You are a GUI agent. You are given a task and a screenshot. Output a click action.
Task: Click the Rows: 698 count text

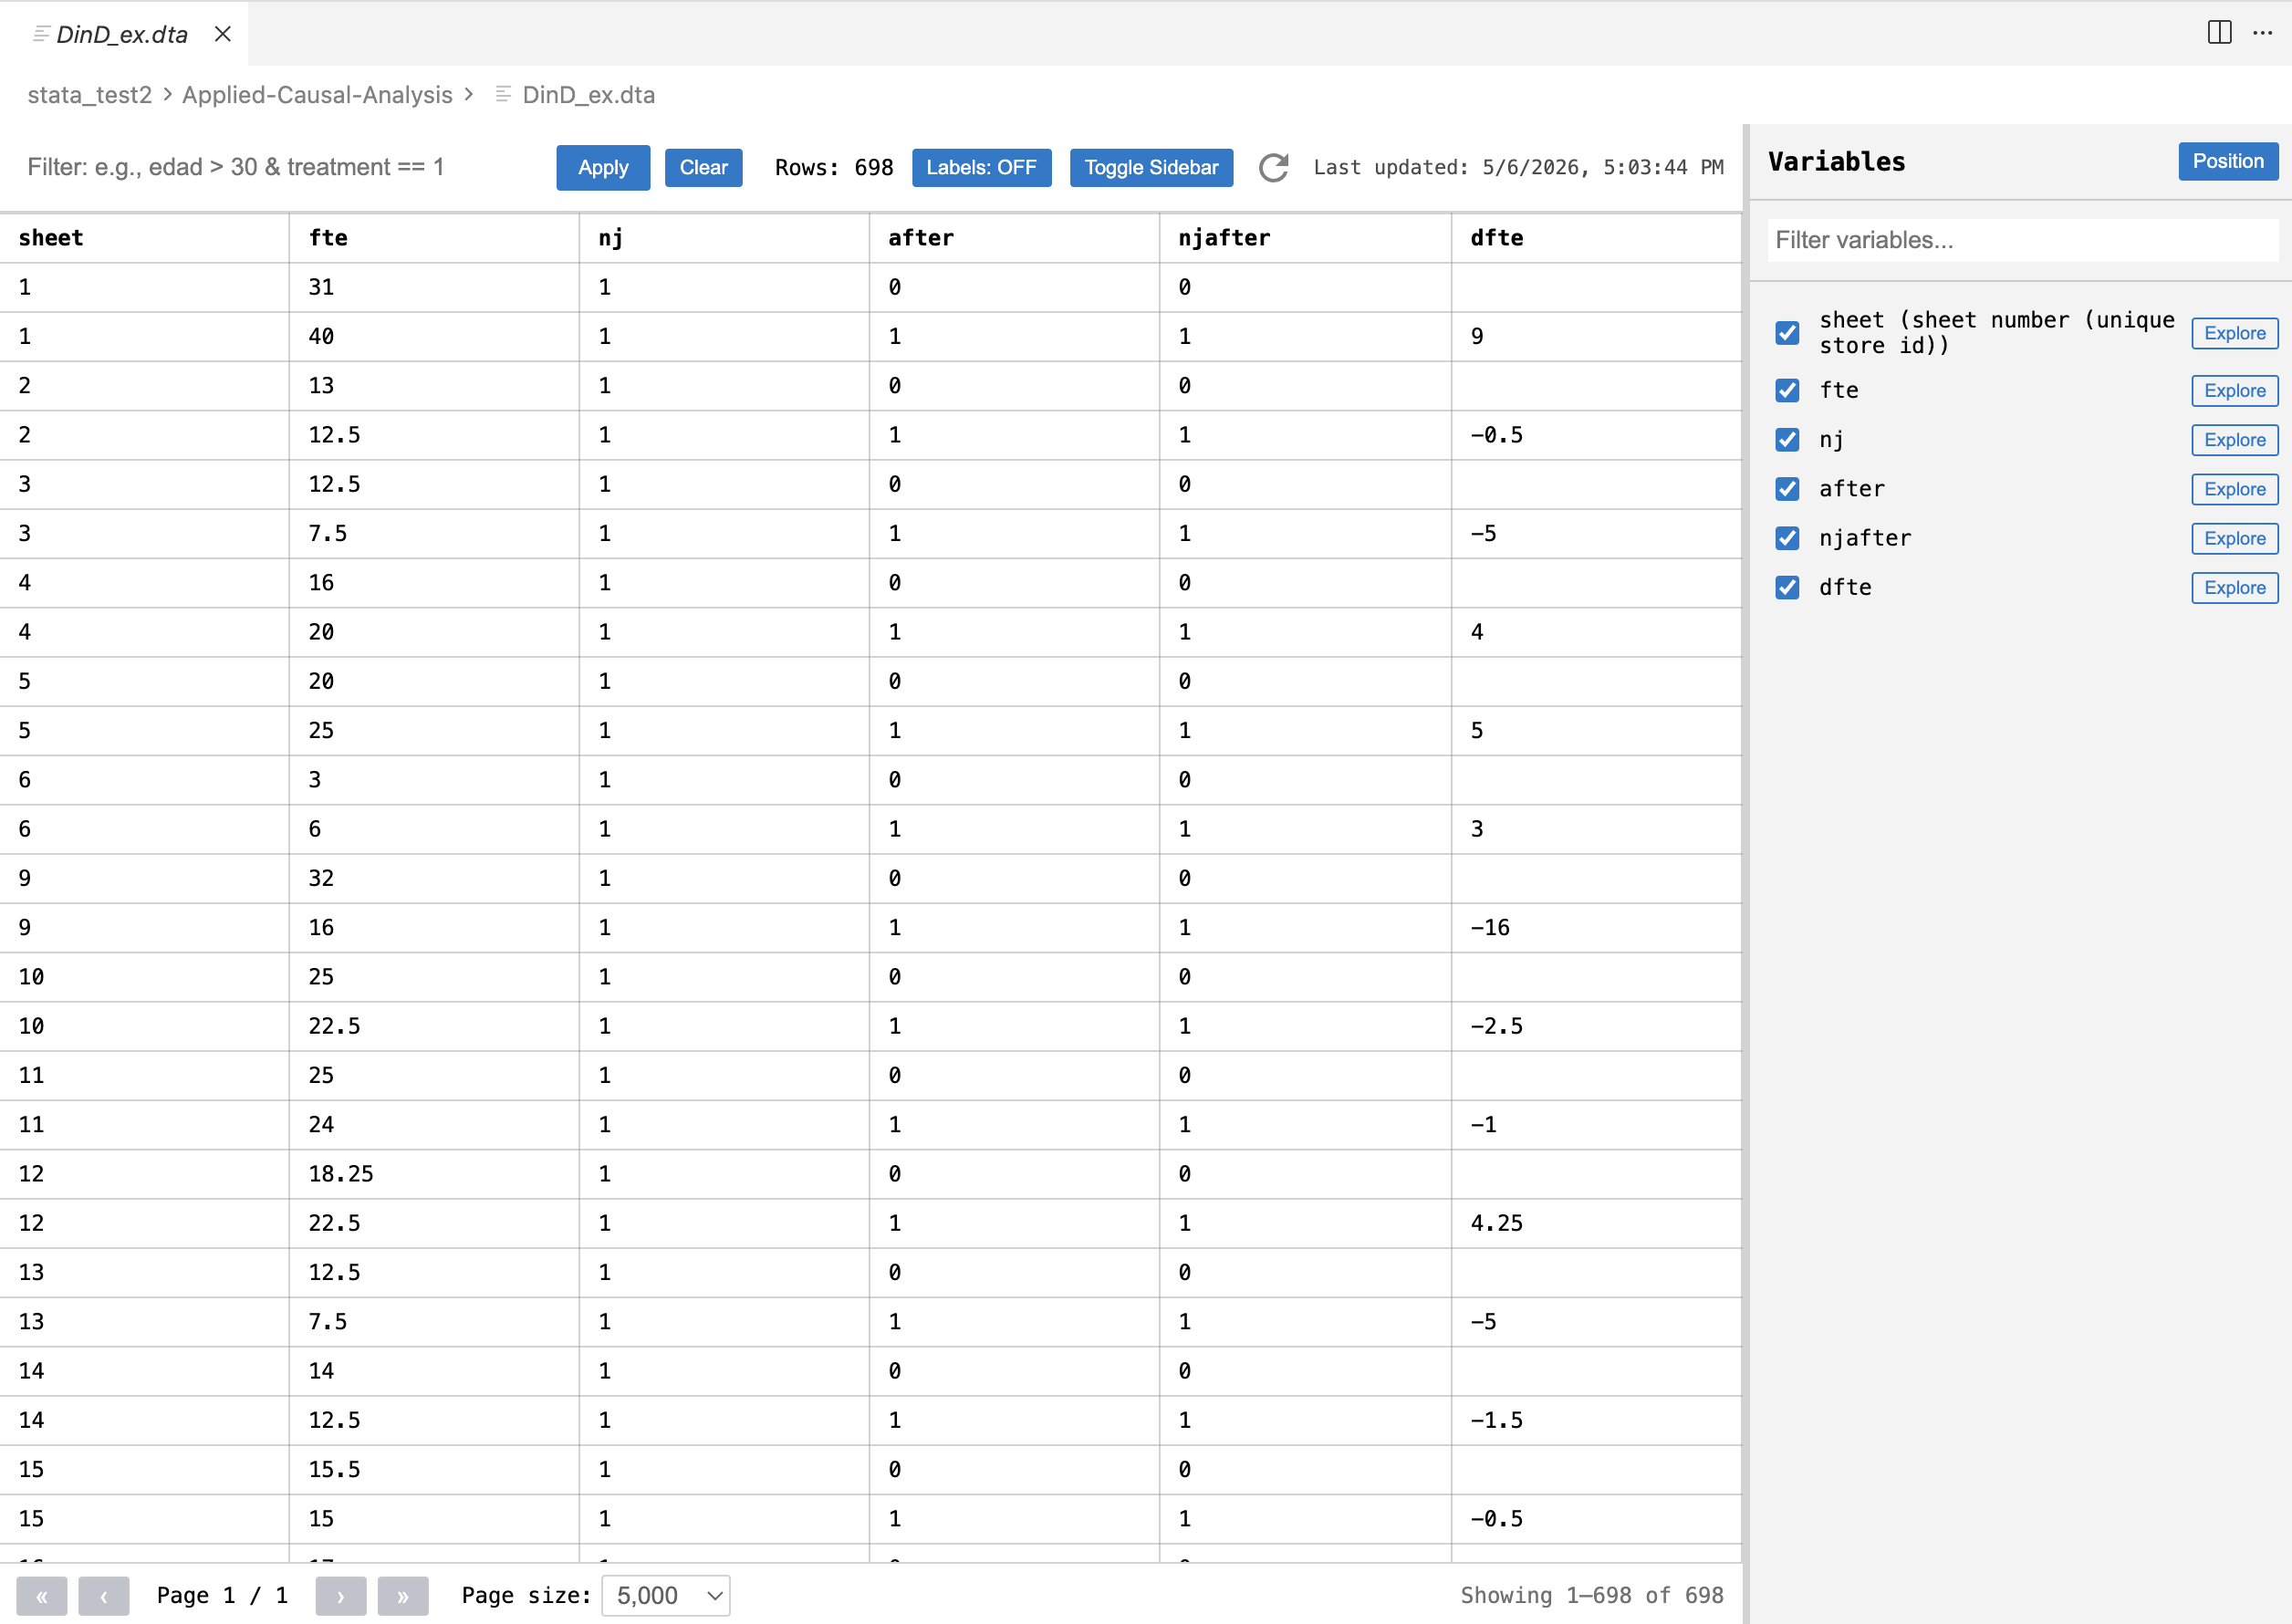point(834,168)
